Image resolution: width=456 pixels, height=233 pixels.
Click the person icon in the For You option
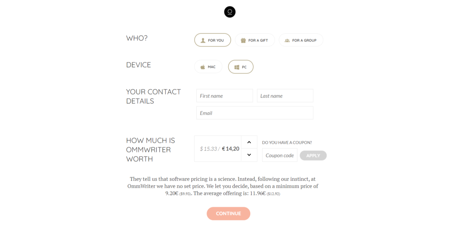(203, 40)
